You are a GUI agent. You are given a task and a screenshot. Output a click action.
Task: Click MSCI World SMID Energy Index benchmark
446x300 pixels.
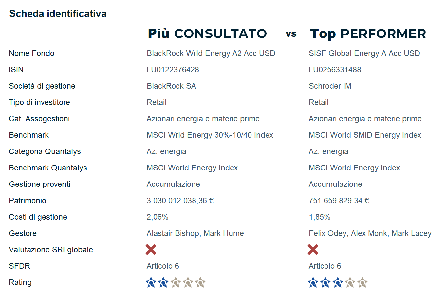pos(365,135)
